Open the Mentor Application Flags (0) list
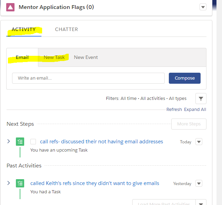This screenshot has width=222, height=205. (56, 7)
